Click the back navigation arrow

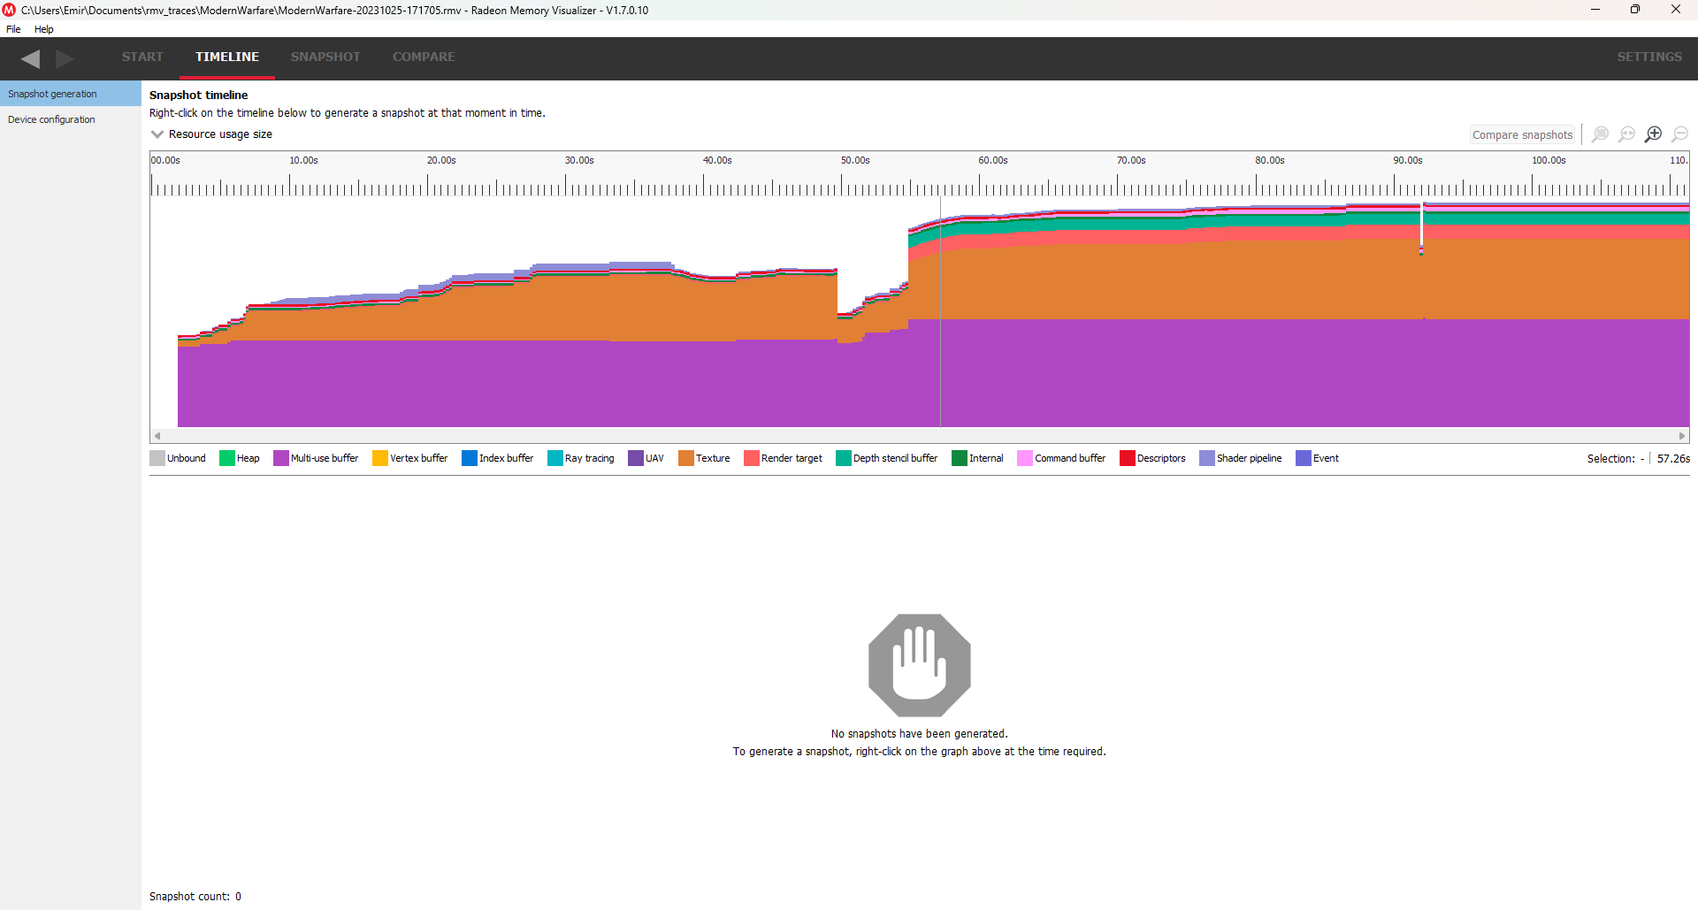coord(30,58)
